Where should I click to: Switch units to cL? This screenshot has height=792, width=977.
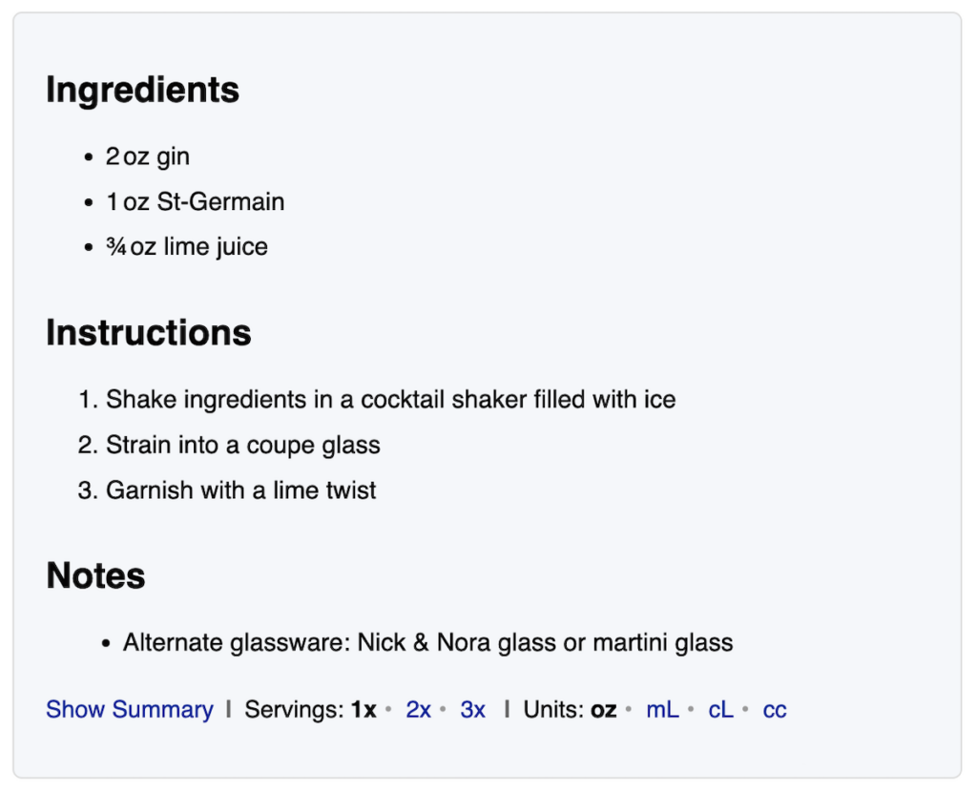[720, 709]
